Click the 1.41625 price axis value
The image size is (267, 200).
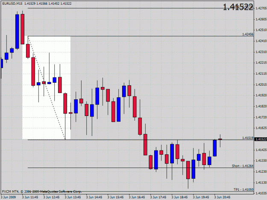click(x=261, y=128)
